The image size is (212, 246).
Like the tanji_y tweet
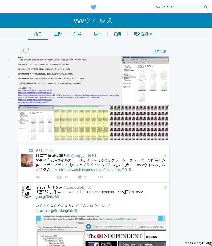80,177
